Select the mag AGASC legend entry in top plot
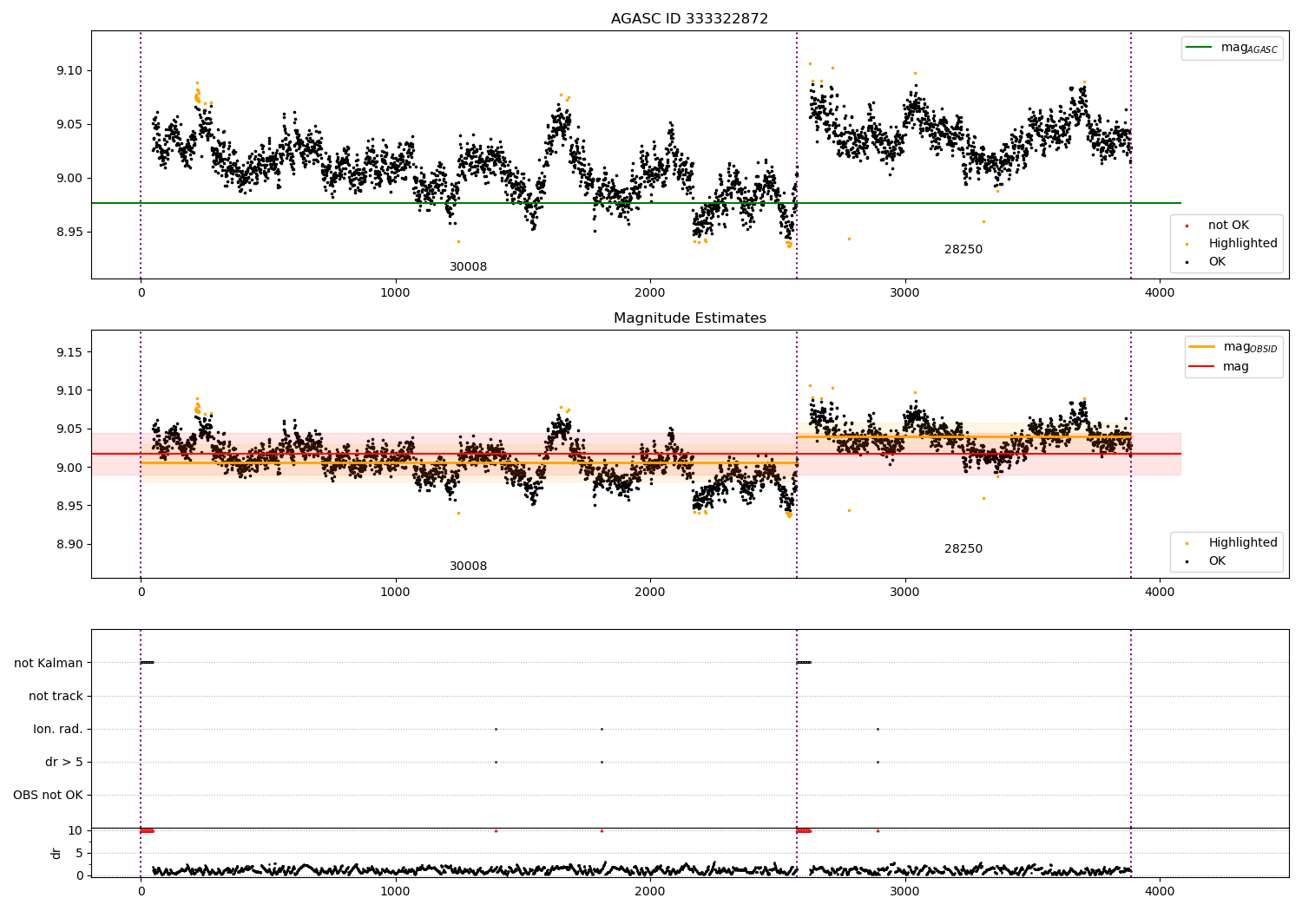Viewport: 1302px width, 911px height. (x=1232, y=48)
